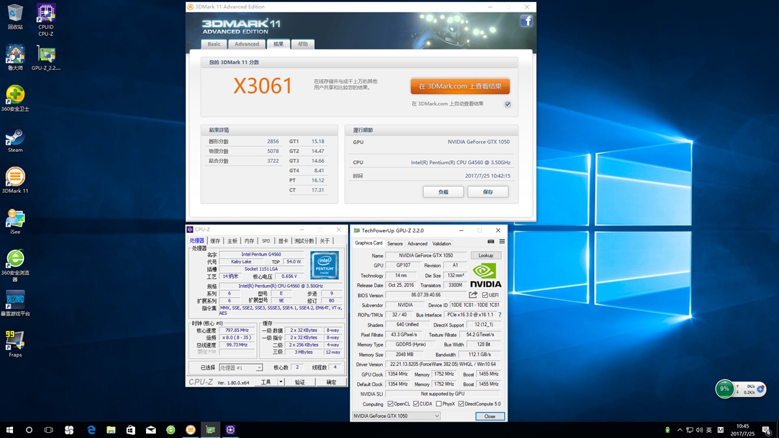Click the Facebook icon in 3DMark
Screen dimensions: 779x438
tap(526, 21)
